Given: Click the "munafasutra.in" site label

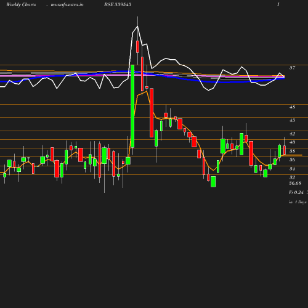Looking at the screenshot, I should [67, 4].
